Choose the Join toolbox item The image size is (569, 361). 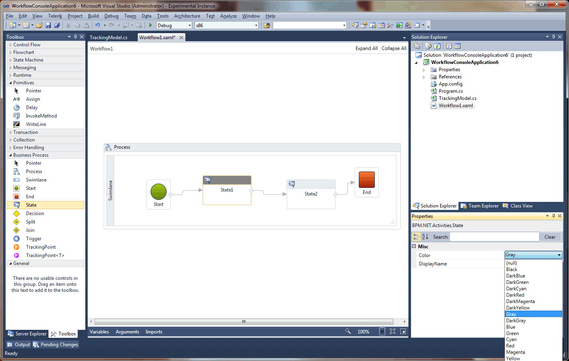coord(30,230)
